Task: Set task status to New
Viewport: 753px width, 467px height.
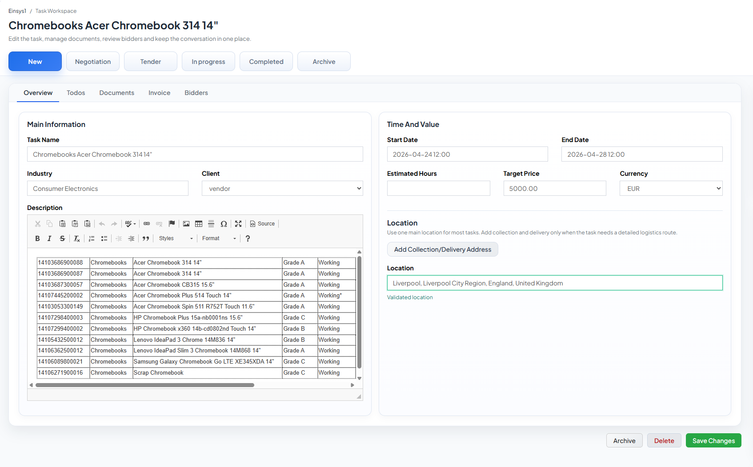Action: point(35,61)
